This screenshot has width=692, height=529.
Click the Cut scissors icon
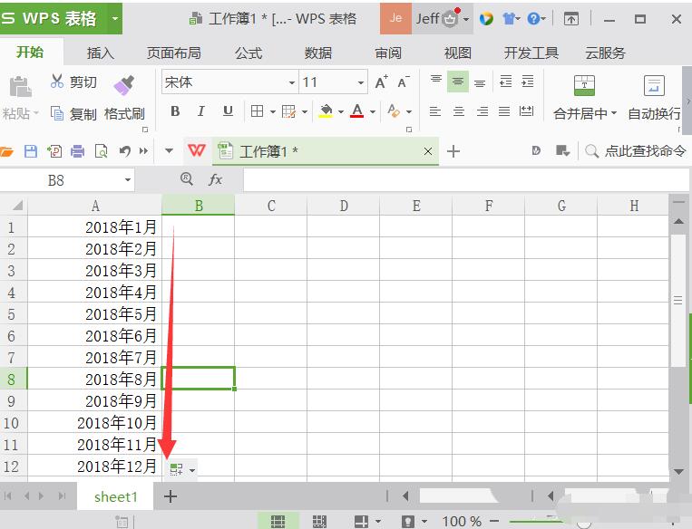(x=58, y=82)
